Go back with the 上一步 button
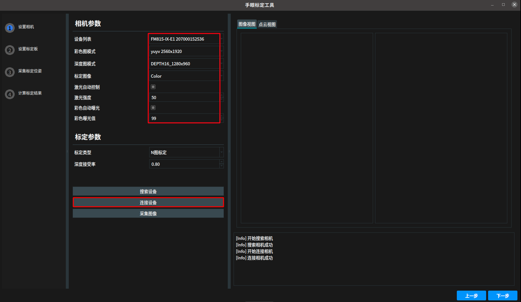Image resolution: width=521 pixels, height=302 pixels. click(x=471, y=295)
